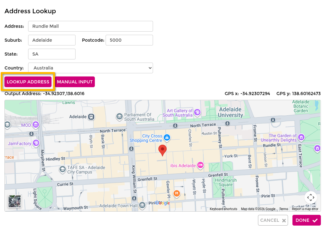The height and width of the screenshot is (230, 325).
Task: Click tram stop icon near Pulteney St
Action: pyautogui.click(x=227, y=124)
